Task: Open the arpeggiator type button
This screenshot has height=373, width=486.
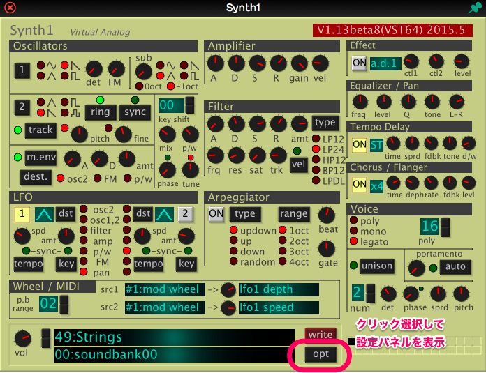Action: click(245, 214)
